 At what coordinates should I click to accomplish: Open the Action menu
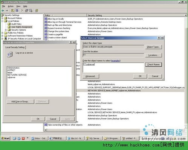click(x=11, y=6)
